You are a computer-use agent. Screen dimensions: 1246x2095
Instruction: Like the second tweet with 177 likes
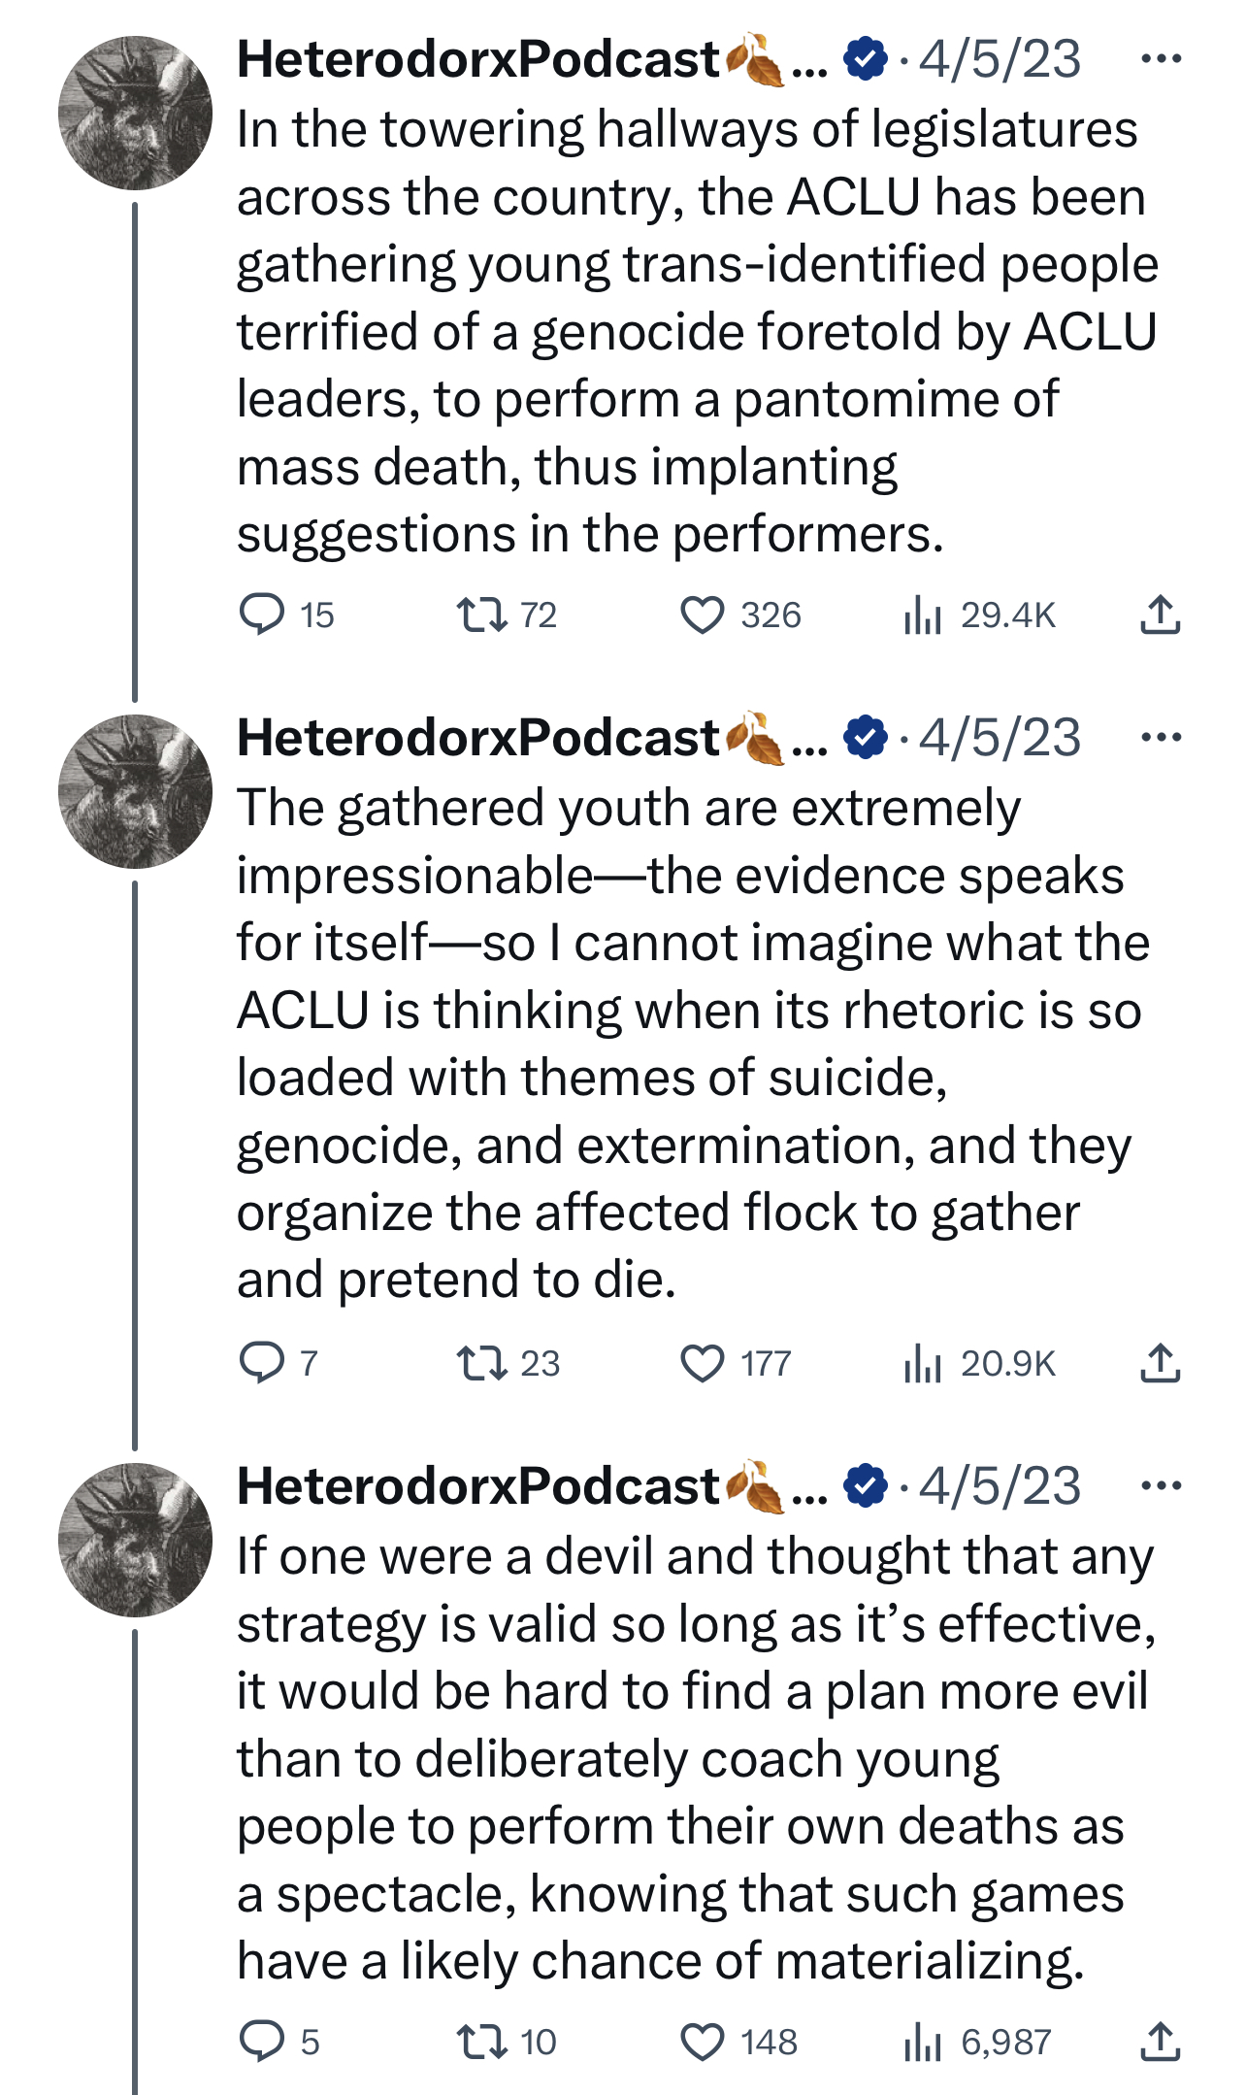[x=703, y=1363]
